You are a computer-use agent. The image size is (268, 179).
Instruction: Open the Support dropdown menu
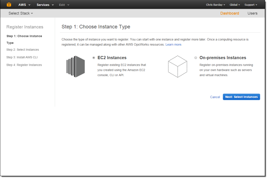[250, 5]
